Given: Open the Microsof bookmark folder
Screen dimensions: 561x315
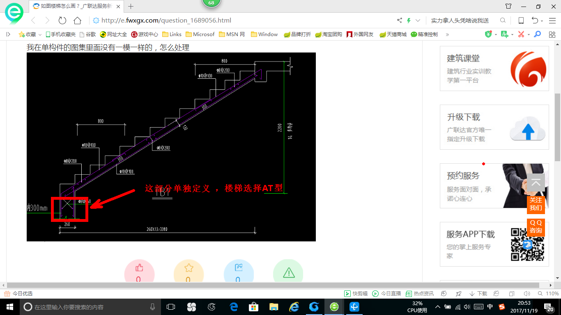Looking at the screenshot, I should tap(200, 34).
